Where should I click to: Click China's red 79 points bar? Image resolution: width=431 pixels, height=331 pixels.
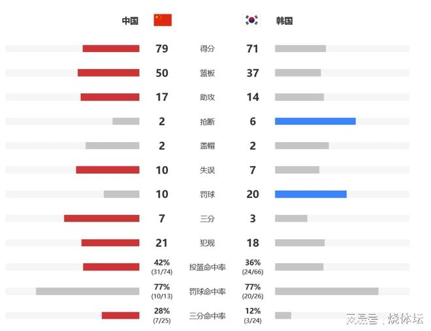111,48
